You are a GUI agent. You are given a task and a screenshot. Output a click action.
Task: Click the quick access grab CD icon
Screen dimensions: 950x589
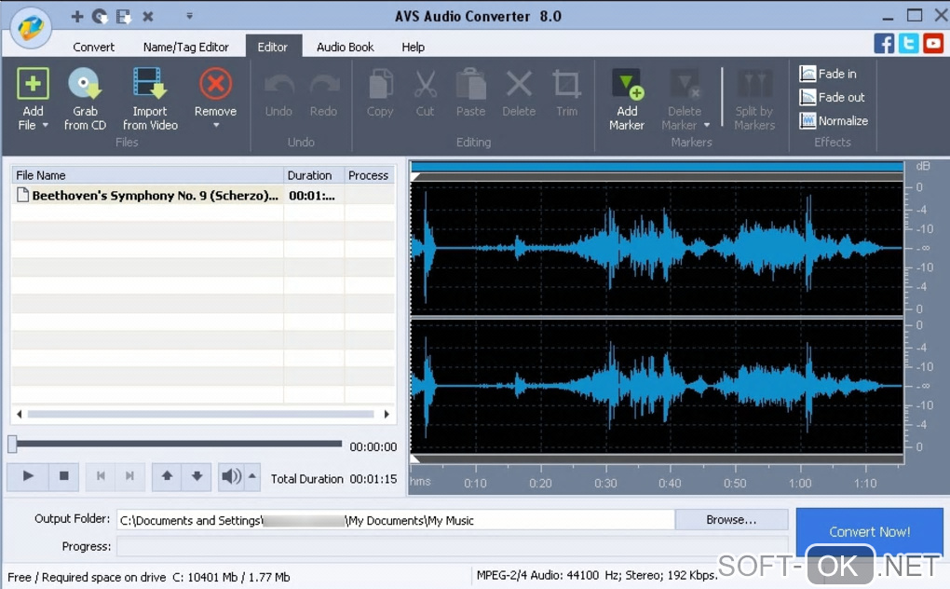coord(100,17)
